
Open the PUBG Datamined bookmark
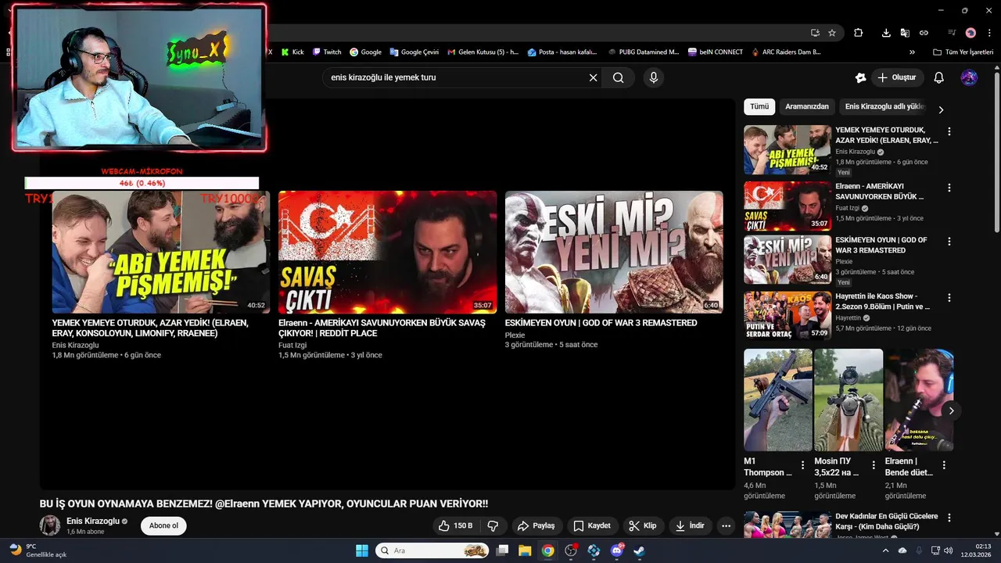pos(643,52)
